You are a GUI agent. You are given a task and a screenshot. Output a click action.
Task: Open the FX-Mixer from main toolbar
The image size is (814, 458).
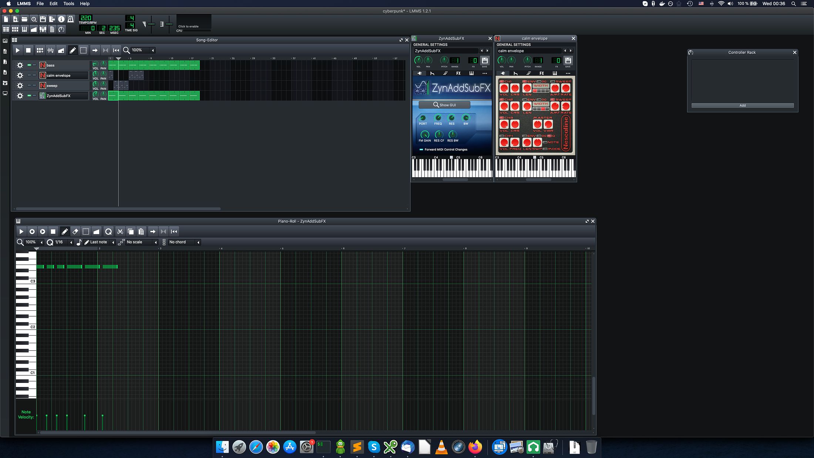[x=43, y=29]
